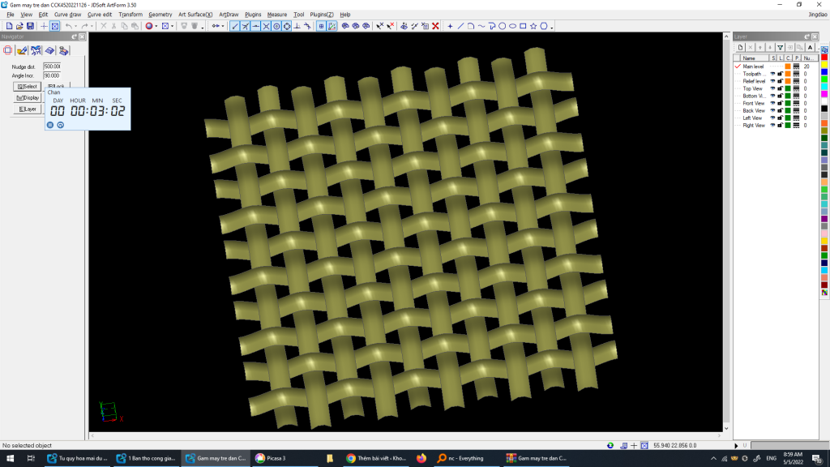
Task: Toggle lock on Back View layer
Action: click(x=781, y=110)
